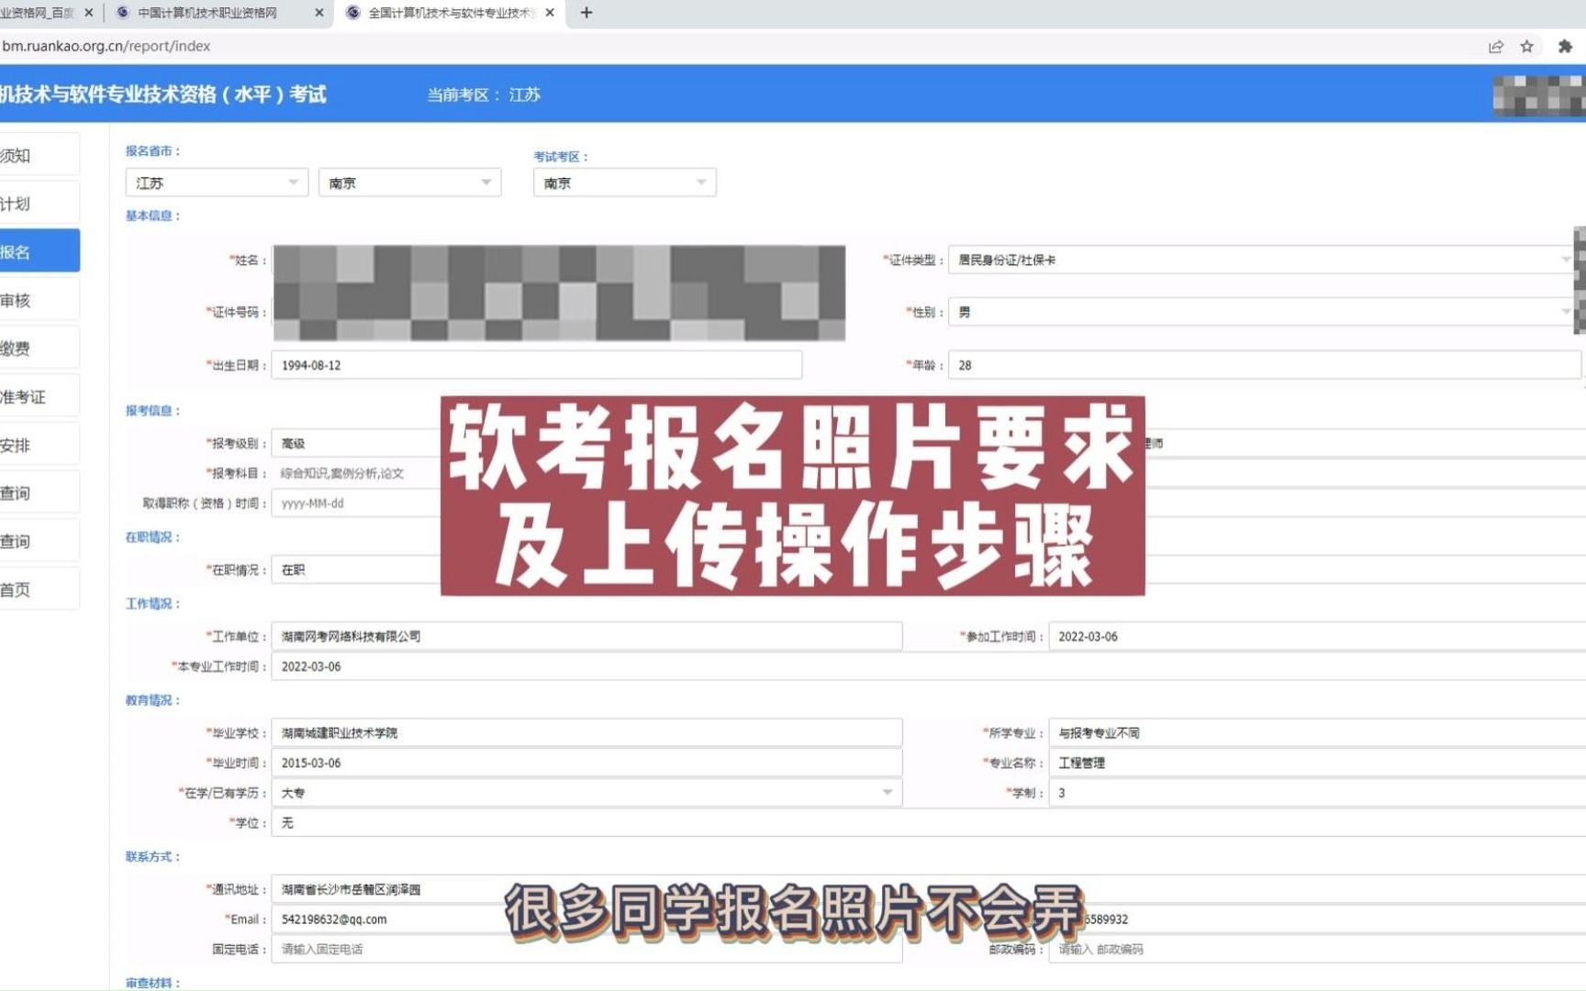Click the share page icon in address bar
1586x991 pixels.
pyautogui.click(x=1496, y=46)
